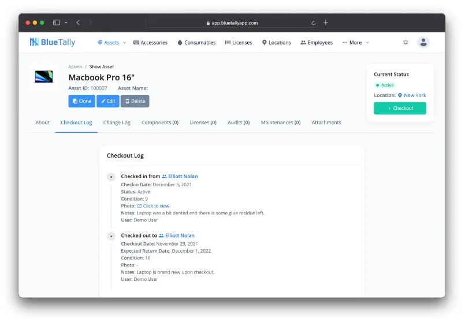Open the user profile avatar menu
Image resolution: width=465 pixels, height=326 pixels.
pyautogui.click(x=423, y=42)
